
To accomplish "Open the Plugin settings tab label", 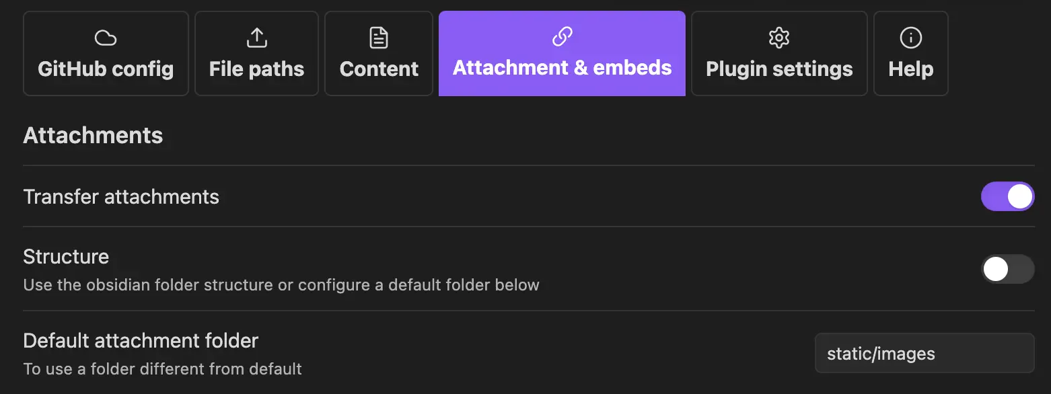I will [x=778, y=69].
